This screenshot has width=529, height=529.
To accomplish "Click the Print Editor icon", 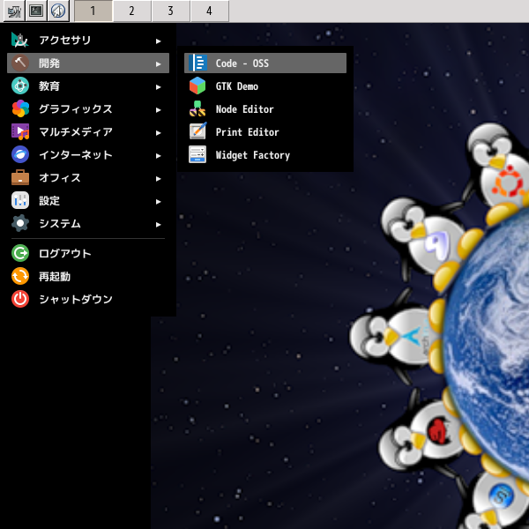I will [x=197, y=132].
